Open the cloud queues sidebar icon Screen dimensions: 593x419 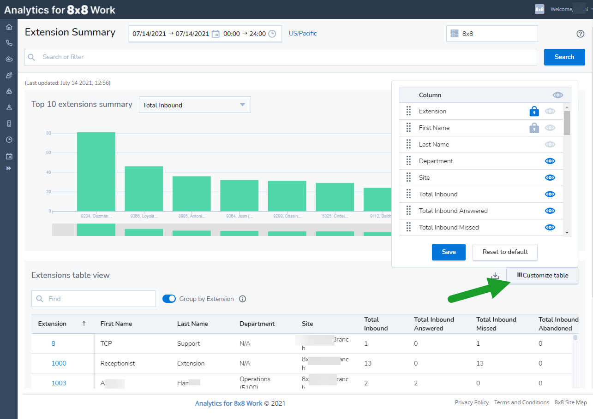(9, 59)
